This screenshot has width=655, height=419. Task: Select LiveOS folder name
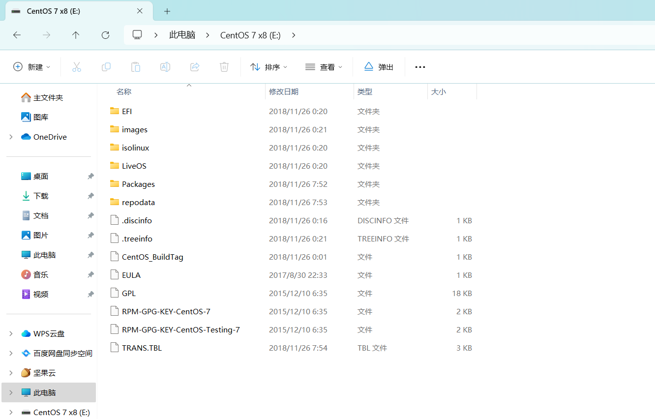(x=134, y=166)
